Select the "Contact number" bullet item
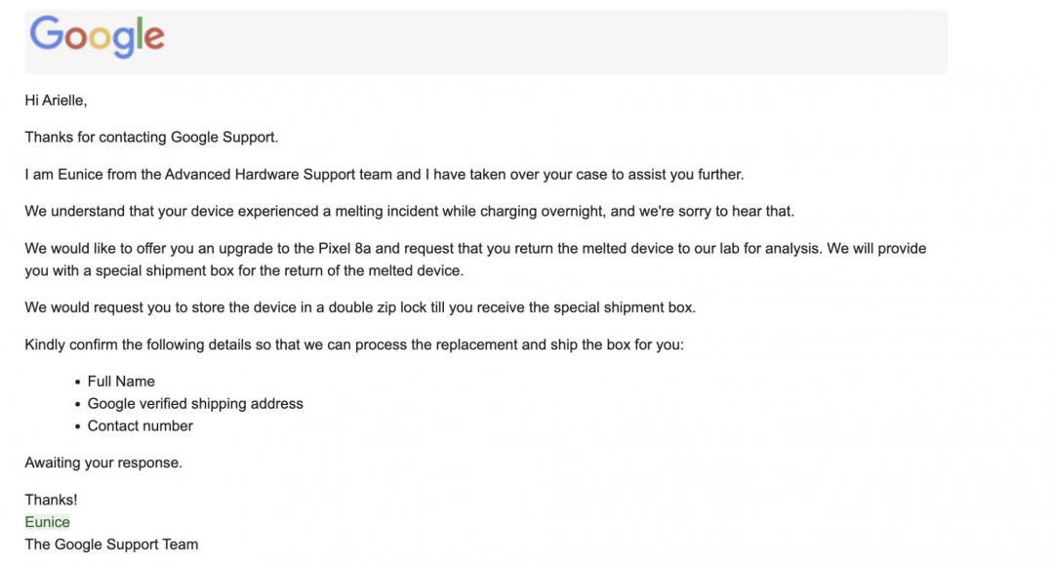 point(141,426)
